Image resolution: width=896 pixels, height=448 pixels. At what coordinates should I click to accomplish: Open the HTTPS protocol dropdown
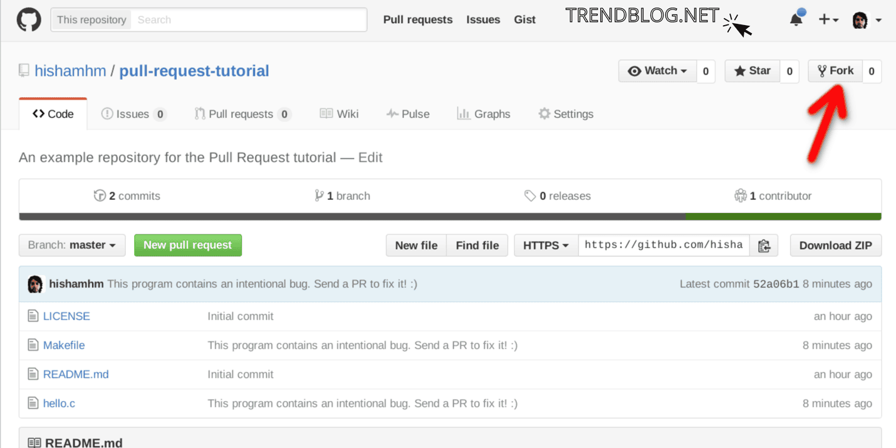pyautogui.click(x=544, y=245)
